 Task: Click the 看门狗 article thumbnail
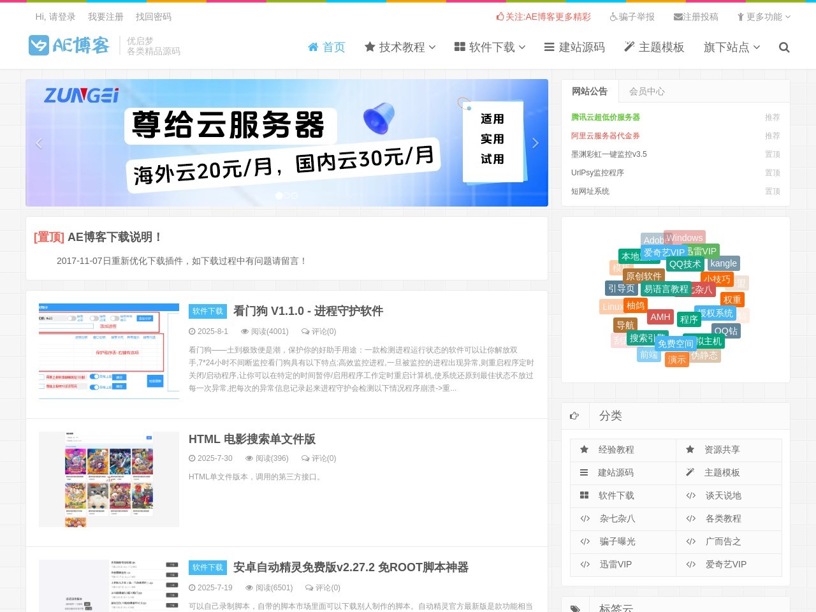[109, 351]
